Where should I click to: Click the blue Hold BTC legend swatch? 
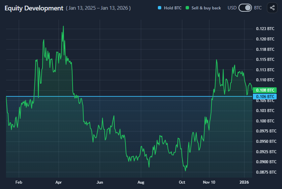click(159, 8)
